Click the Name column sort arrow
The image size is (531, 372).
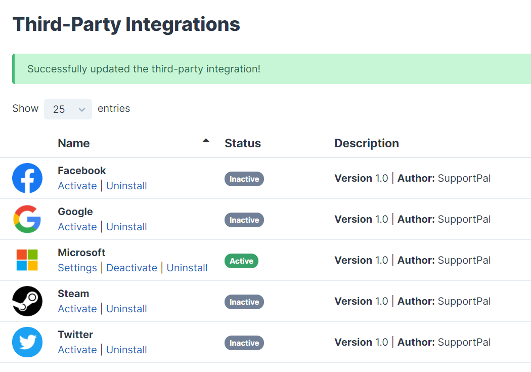[206, 141]
